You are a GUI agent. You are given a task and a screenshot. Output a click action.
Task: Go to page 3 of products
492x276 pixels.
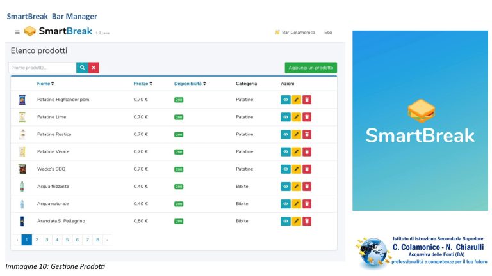point(47,240)
